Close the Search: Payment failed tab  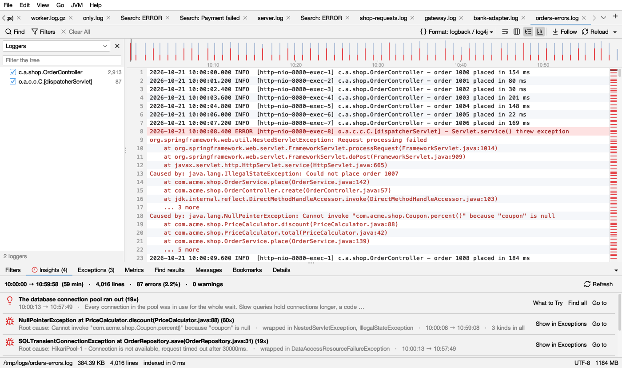pyautogui.click(x=245, y=18)
